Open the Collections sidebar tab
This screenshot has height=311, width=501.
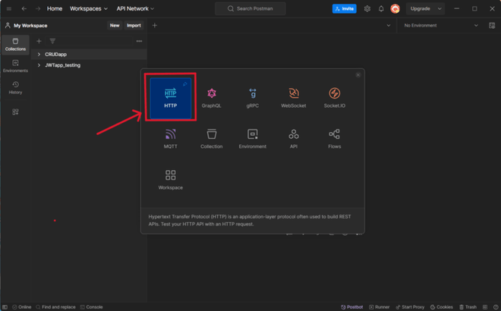[15, 45]
